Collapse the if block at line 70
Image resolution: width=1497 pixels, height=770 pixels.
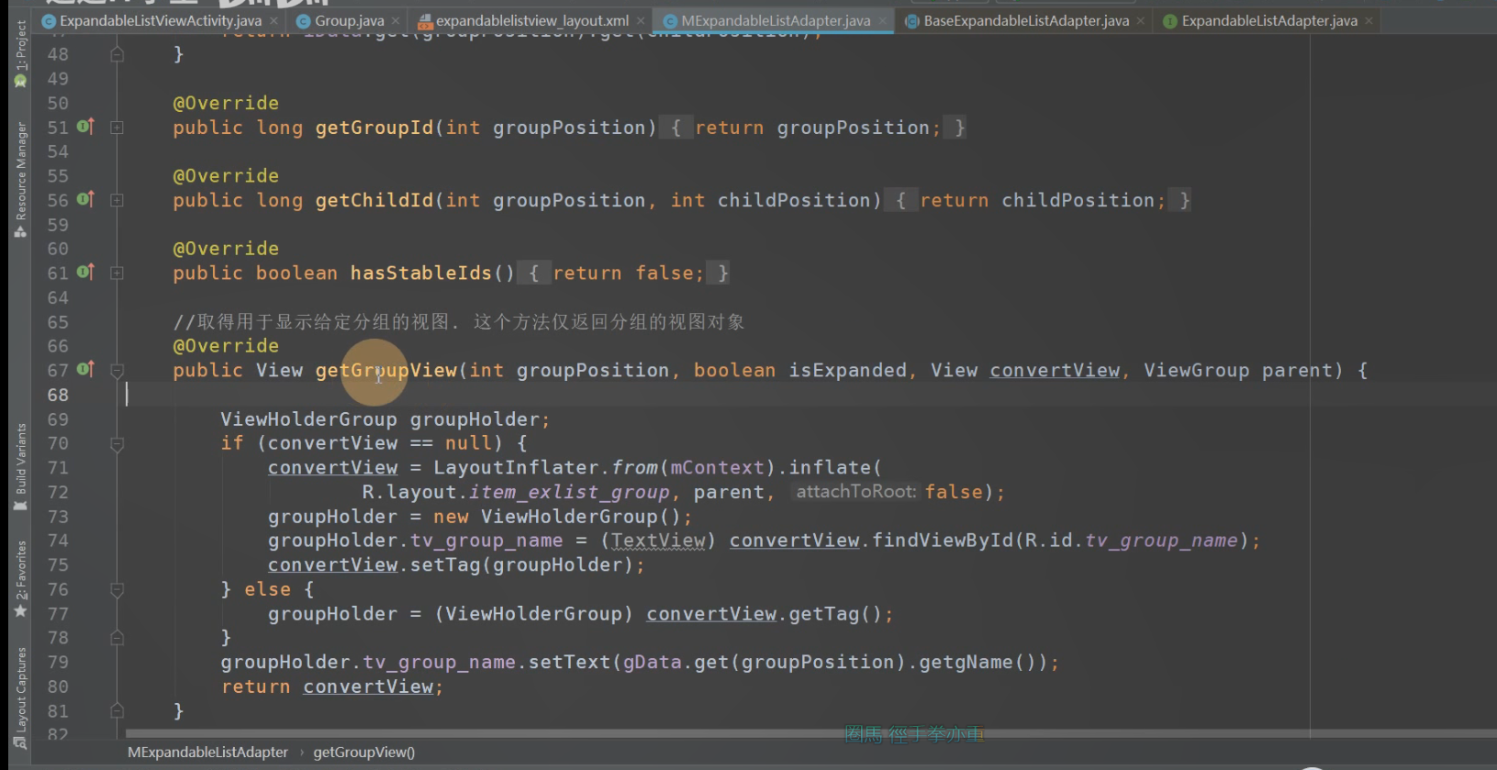117,444
